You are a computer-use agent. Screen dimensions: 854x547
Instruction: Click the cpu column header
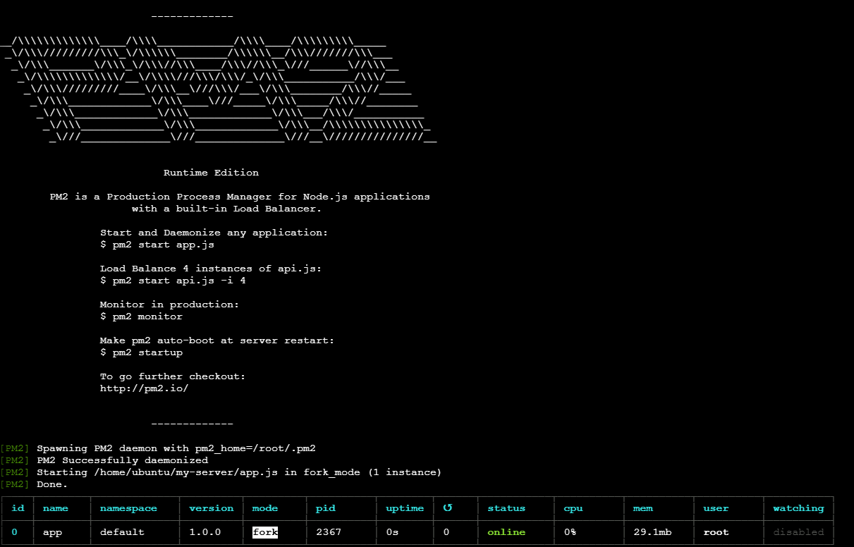point(573,508)
